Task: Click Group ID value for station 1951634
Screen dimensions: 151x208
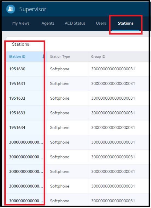Action: coord(113,128)
